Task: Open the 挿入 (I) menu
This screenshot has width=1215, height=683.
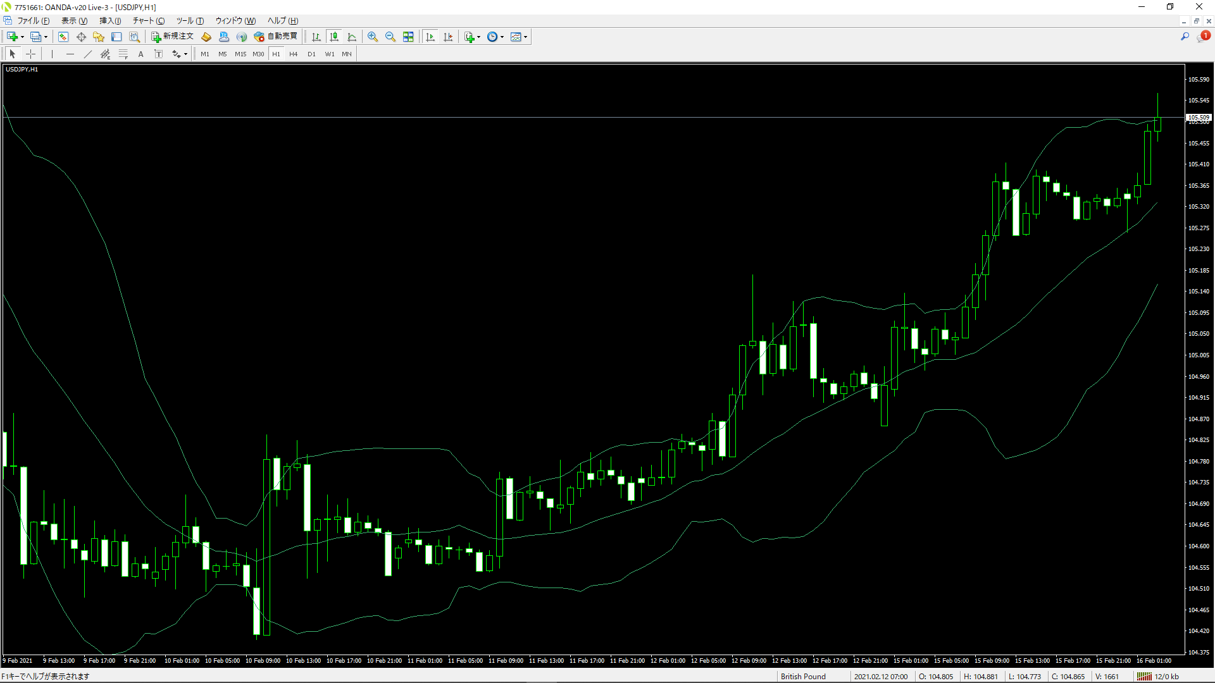Action: coord(110,21)
